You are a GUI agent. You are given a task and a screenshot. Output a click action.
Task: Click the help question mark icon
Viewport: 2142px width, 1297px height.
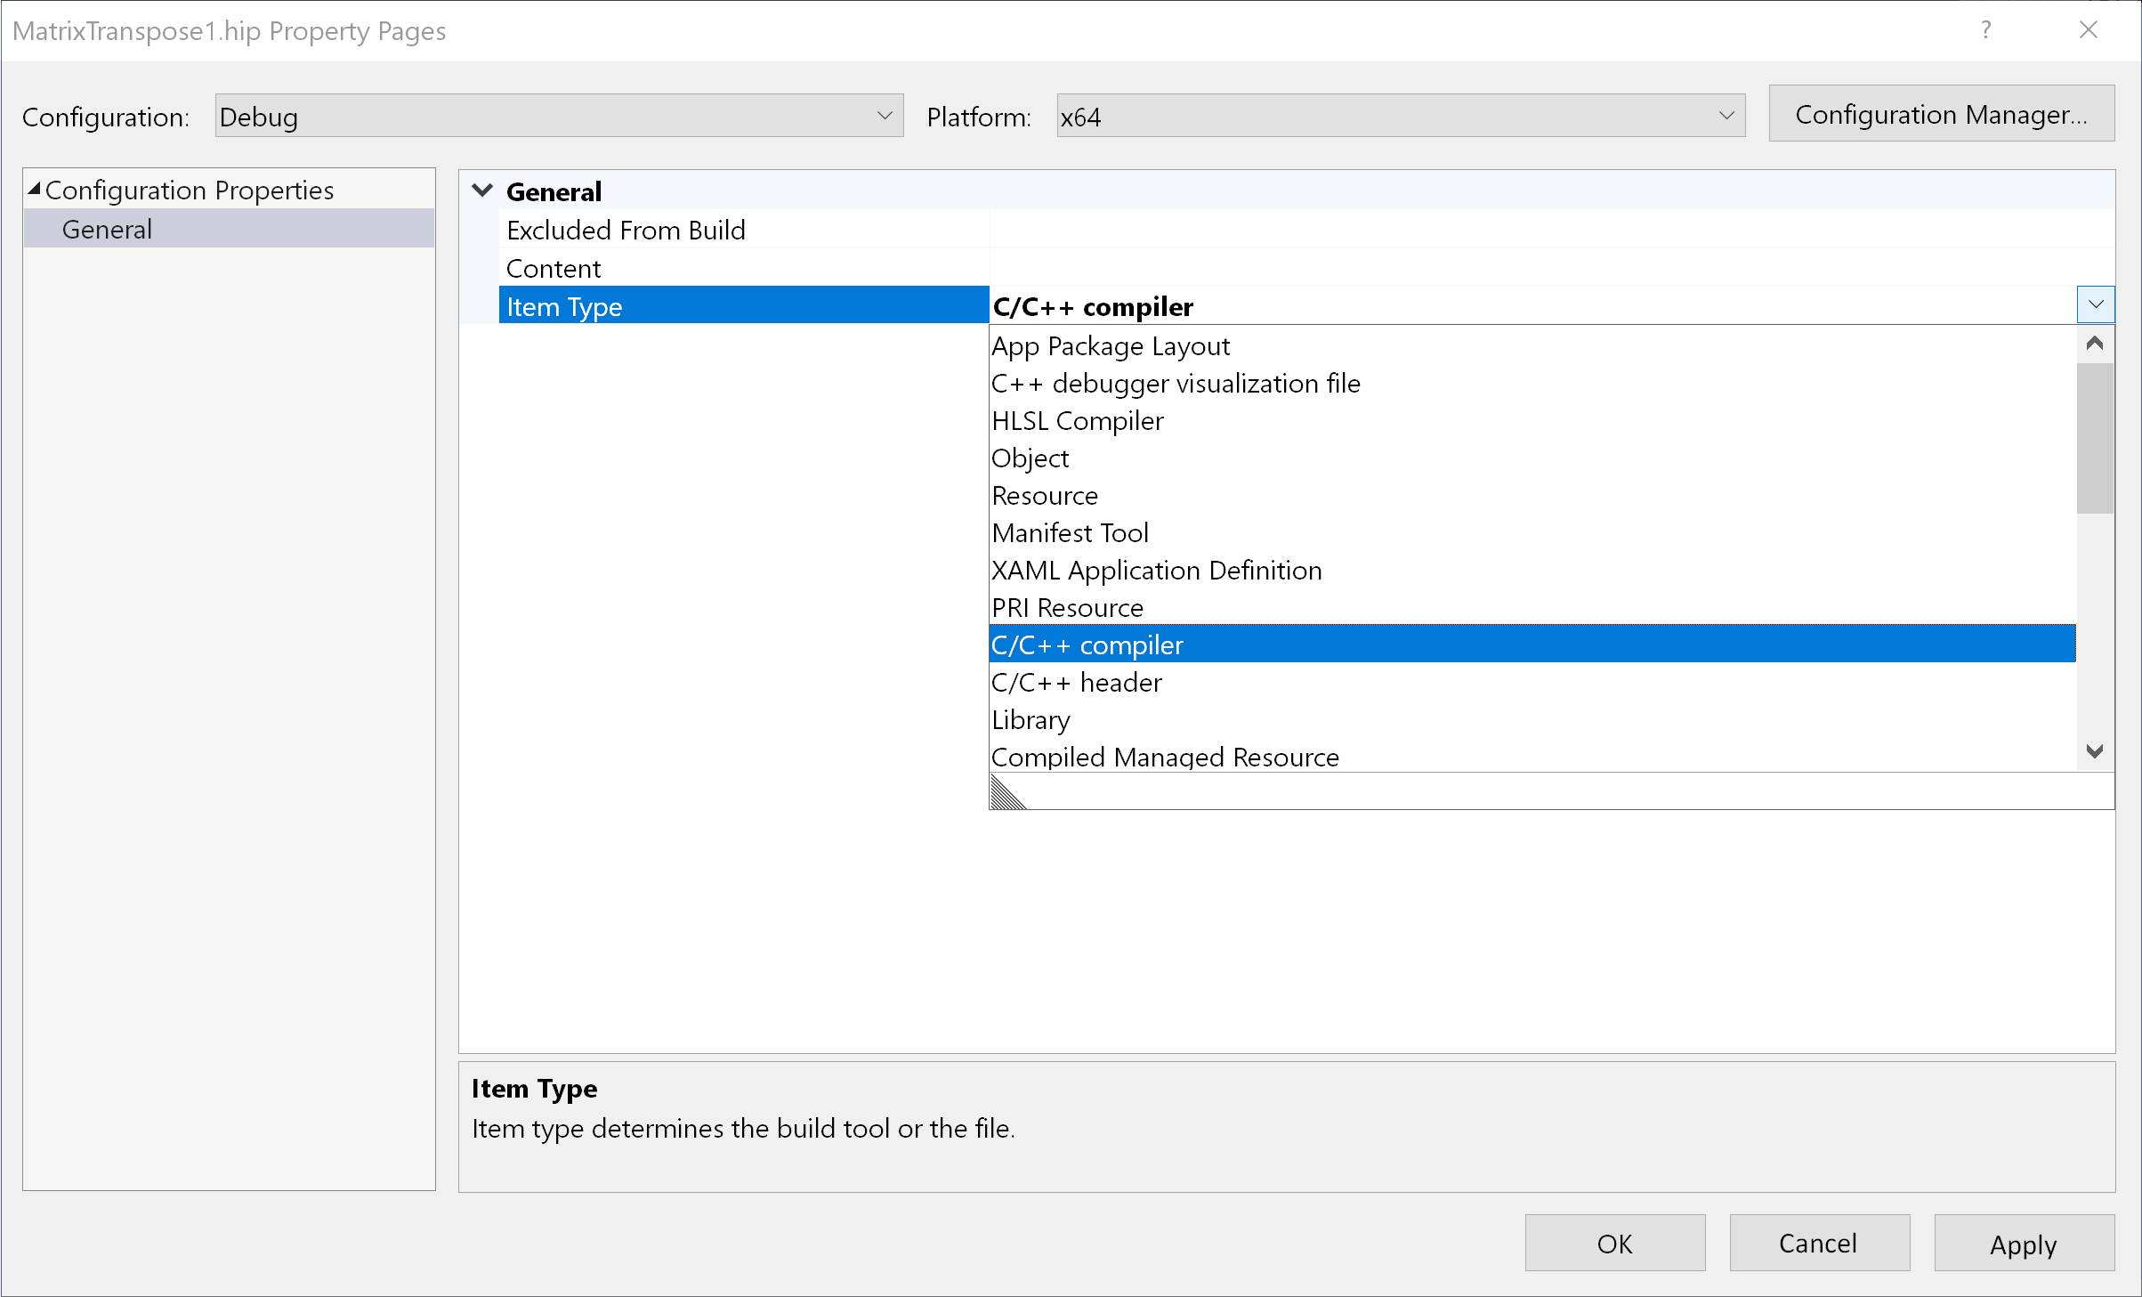click(1985, 30)
